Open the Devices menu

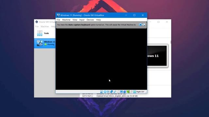(x=90, y=20)
